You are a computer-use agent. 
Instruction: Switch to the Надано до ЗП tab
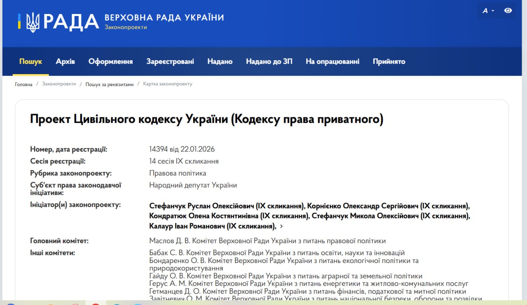coord(269,62)
